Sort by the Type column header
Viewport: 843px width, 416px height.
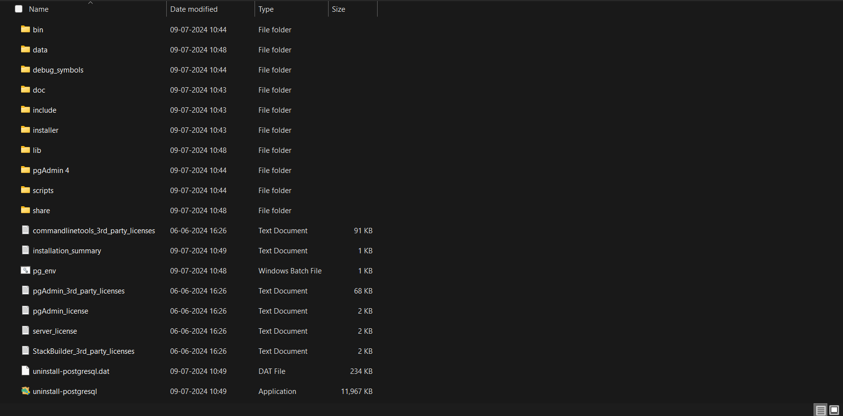[x=266, y=9]
